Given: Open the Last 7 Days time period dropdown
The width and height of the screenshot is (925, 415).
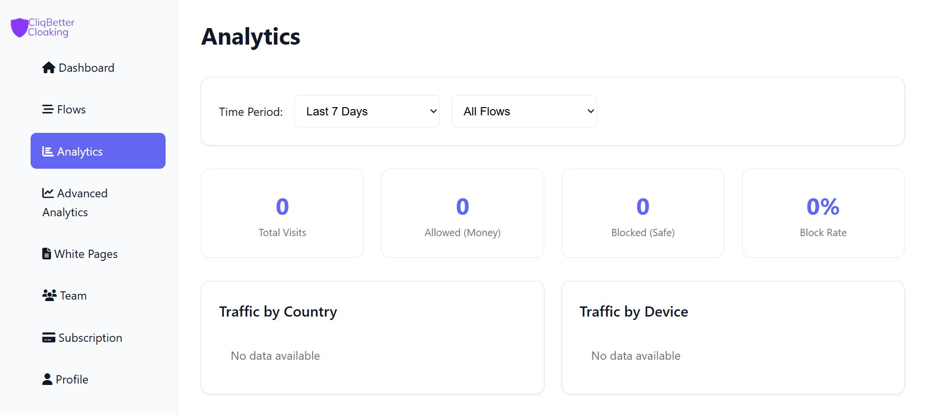Looking at the screenshot, I should (x=367, y=112).
